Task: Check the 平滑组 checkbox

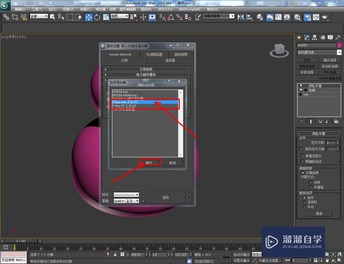Action: (x=311, y=187)
